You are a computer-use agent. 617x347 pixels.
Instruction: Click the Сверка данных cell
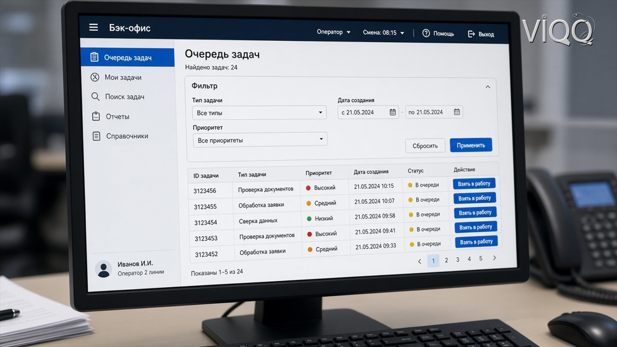click(x=258, y=221)
